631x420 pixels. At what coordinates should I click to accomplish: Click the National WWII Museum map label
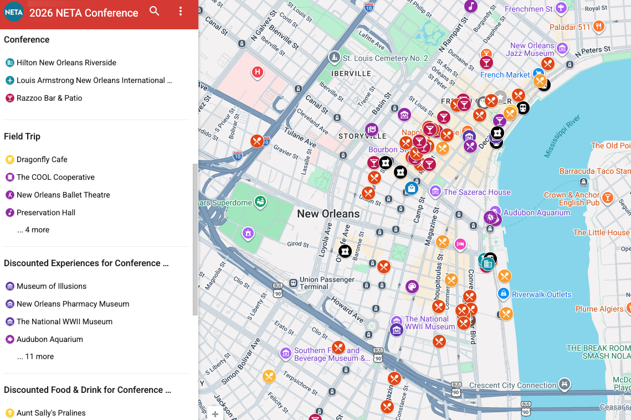click(430, 323)
